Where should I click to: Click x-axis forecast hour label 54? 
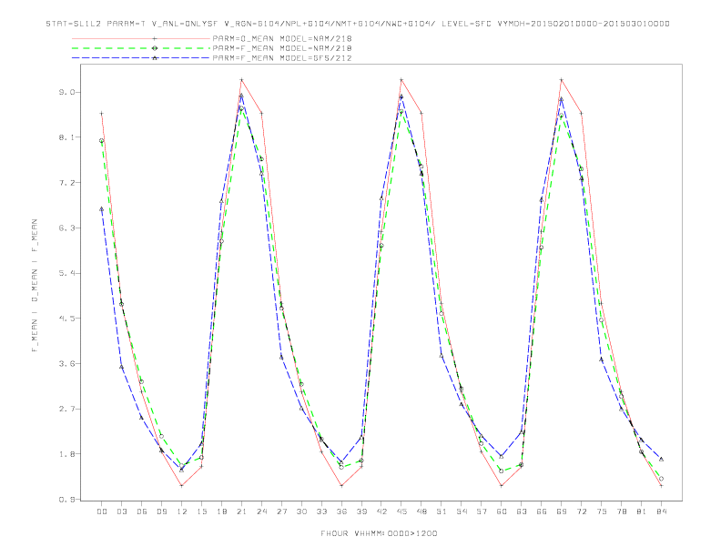[462, 511]
